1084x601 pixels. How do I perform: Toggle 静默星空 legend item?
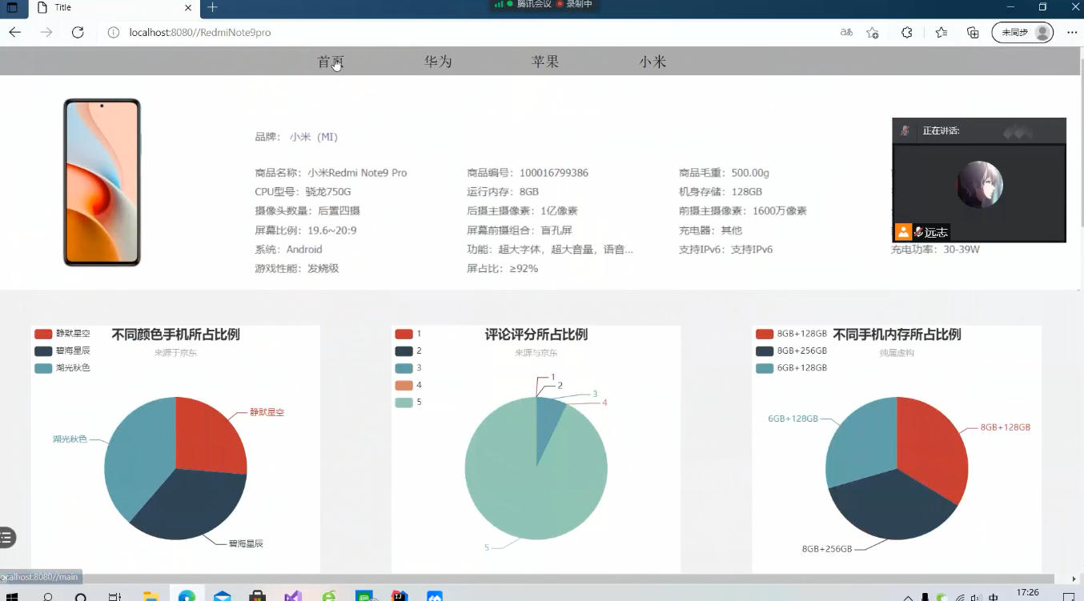[62, 334]
